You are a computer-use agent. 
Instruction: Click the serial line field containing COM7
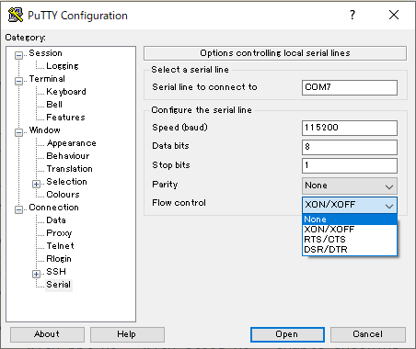click(350, 87)
